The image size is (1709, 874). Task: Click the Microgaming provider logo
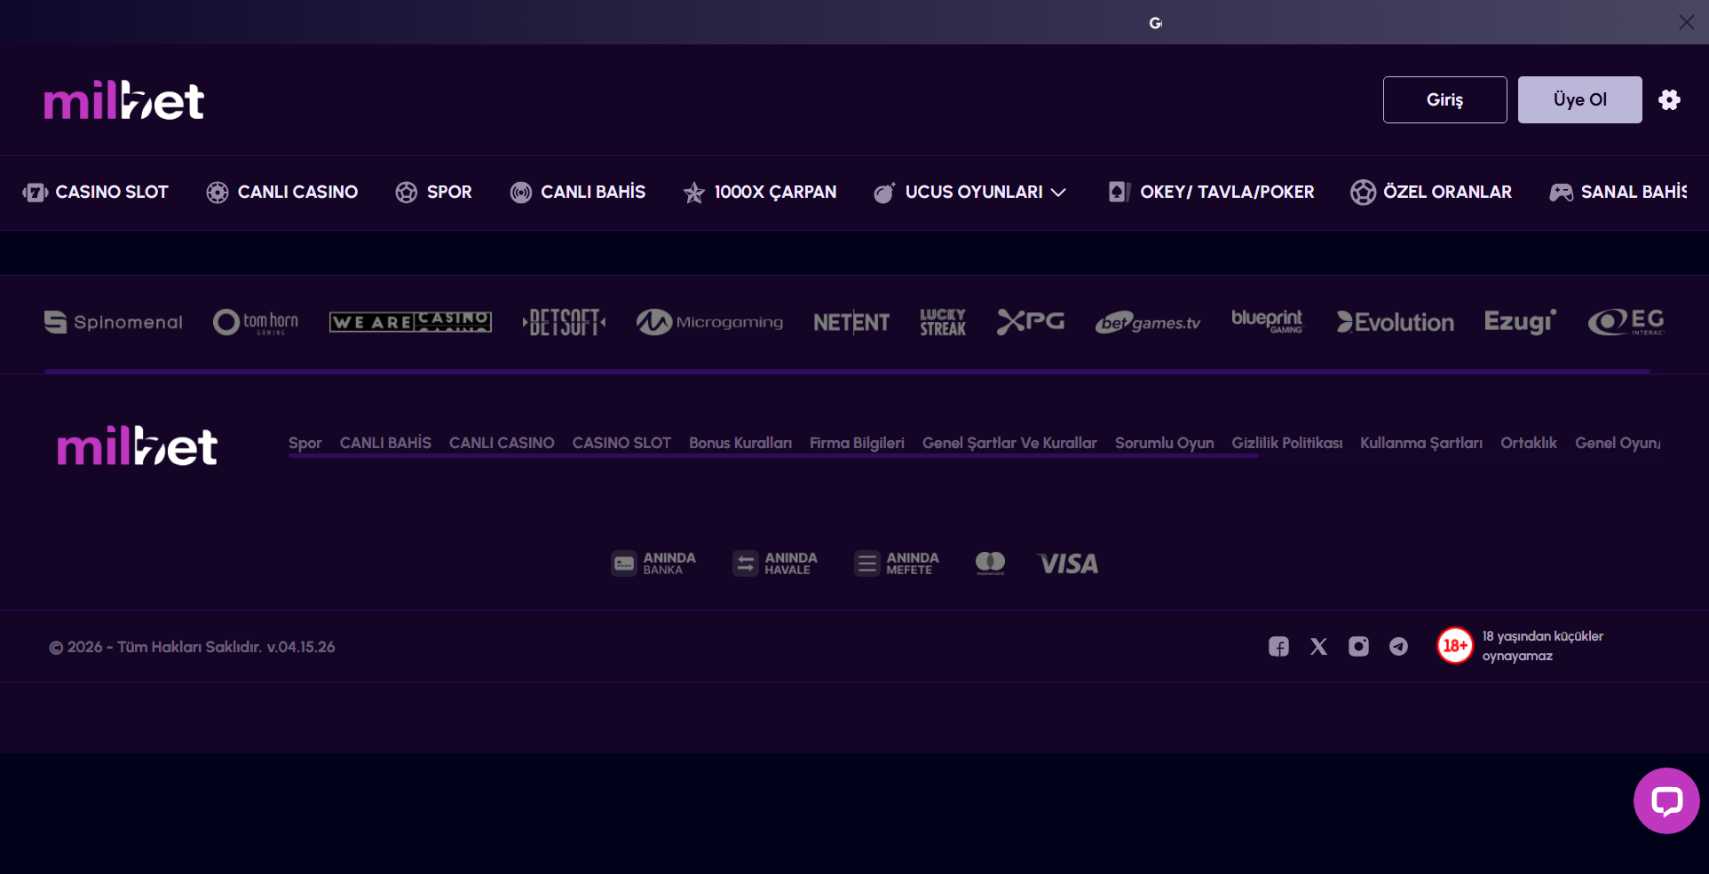coord(709,322)
